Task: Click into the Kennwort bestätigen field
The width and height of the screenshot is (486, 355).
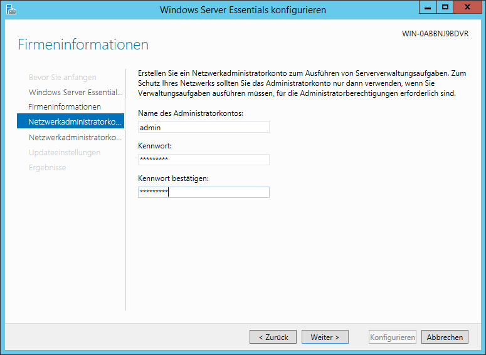Action: tap(204, 192)
